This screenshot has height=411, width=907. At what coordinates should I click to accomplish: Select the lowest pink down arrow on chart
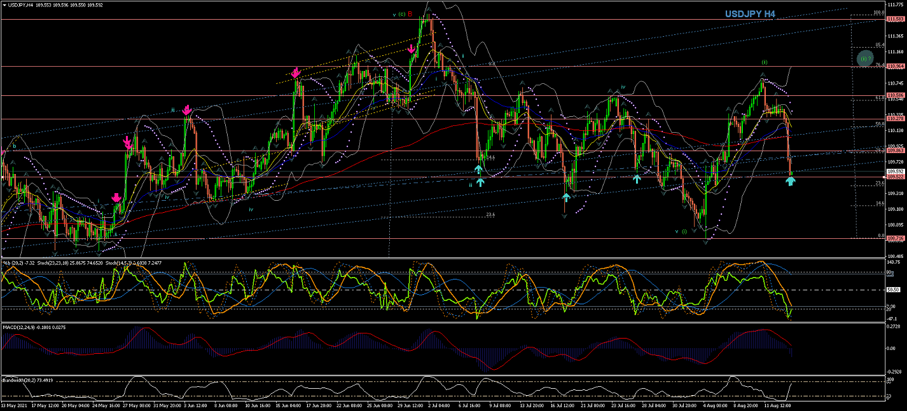coord(116,198)
